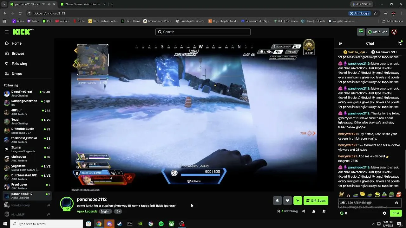Click the English language tag
406x228 pixels.
(105, 211)
